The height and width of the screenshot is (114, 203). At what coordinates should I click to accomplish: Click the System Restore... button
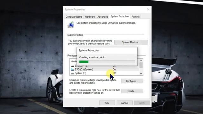coord(131,42)
